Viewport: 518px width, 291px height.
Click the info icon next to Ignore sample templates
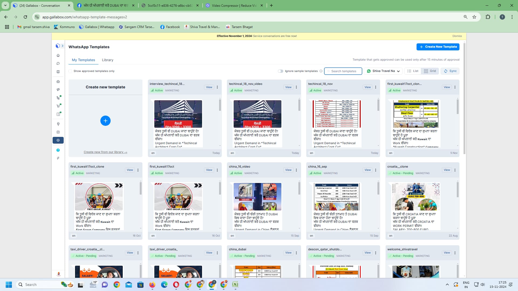pyautogui.click(x=321, y=71)
